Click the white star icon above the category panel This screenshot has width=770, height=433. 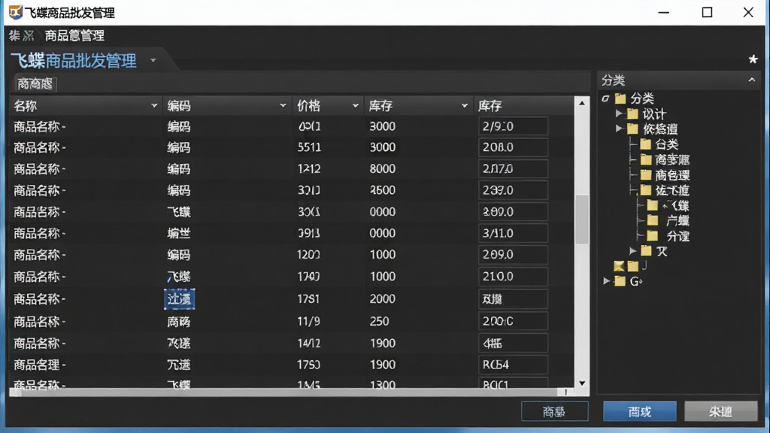(753, 59)
